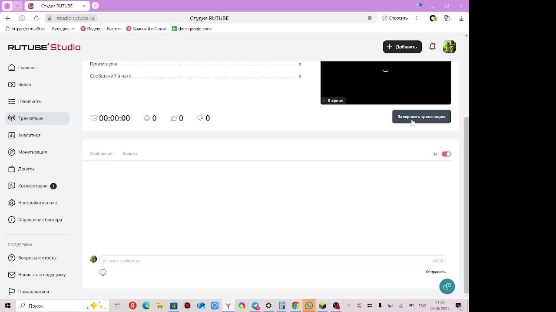Screen dimensions: 556x312
Task: Click the В эфире live badge
Action: coord(333,101)
